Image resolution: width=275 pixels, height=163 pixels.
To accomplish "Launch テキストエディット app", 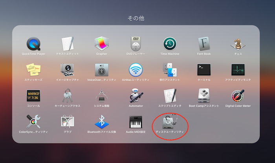I will (x=68, y=44).
